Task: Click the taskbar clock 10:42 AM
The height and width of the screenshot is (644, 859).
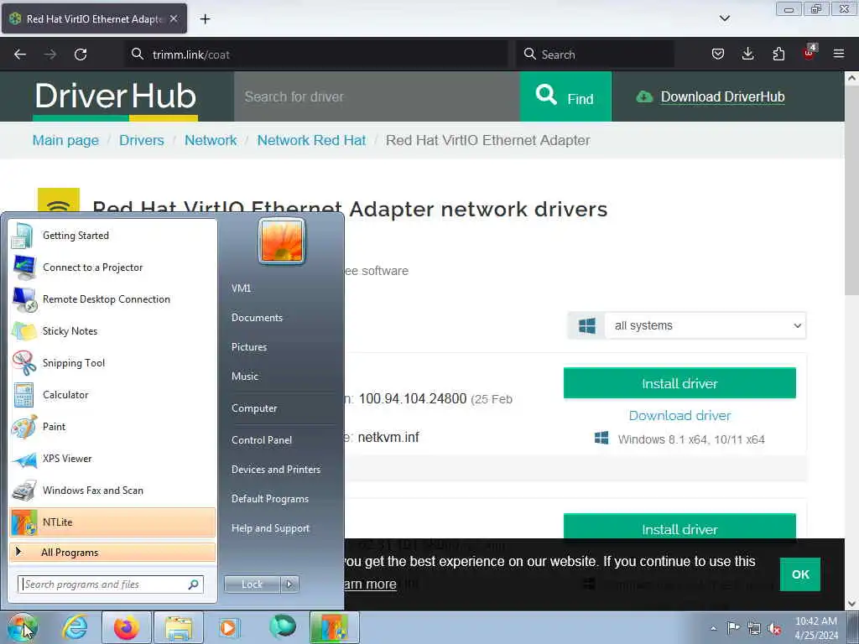Action: pos(815,621)
